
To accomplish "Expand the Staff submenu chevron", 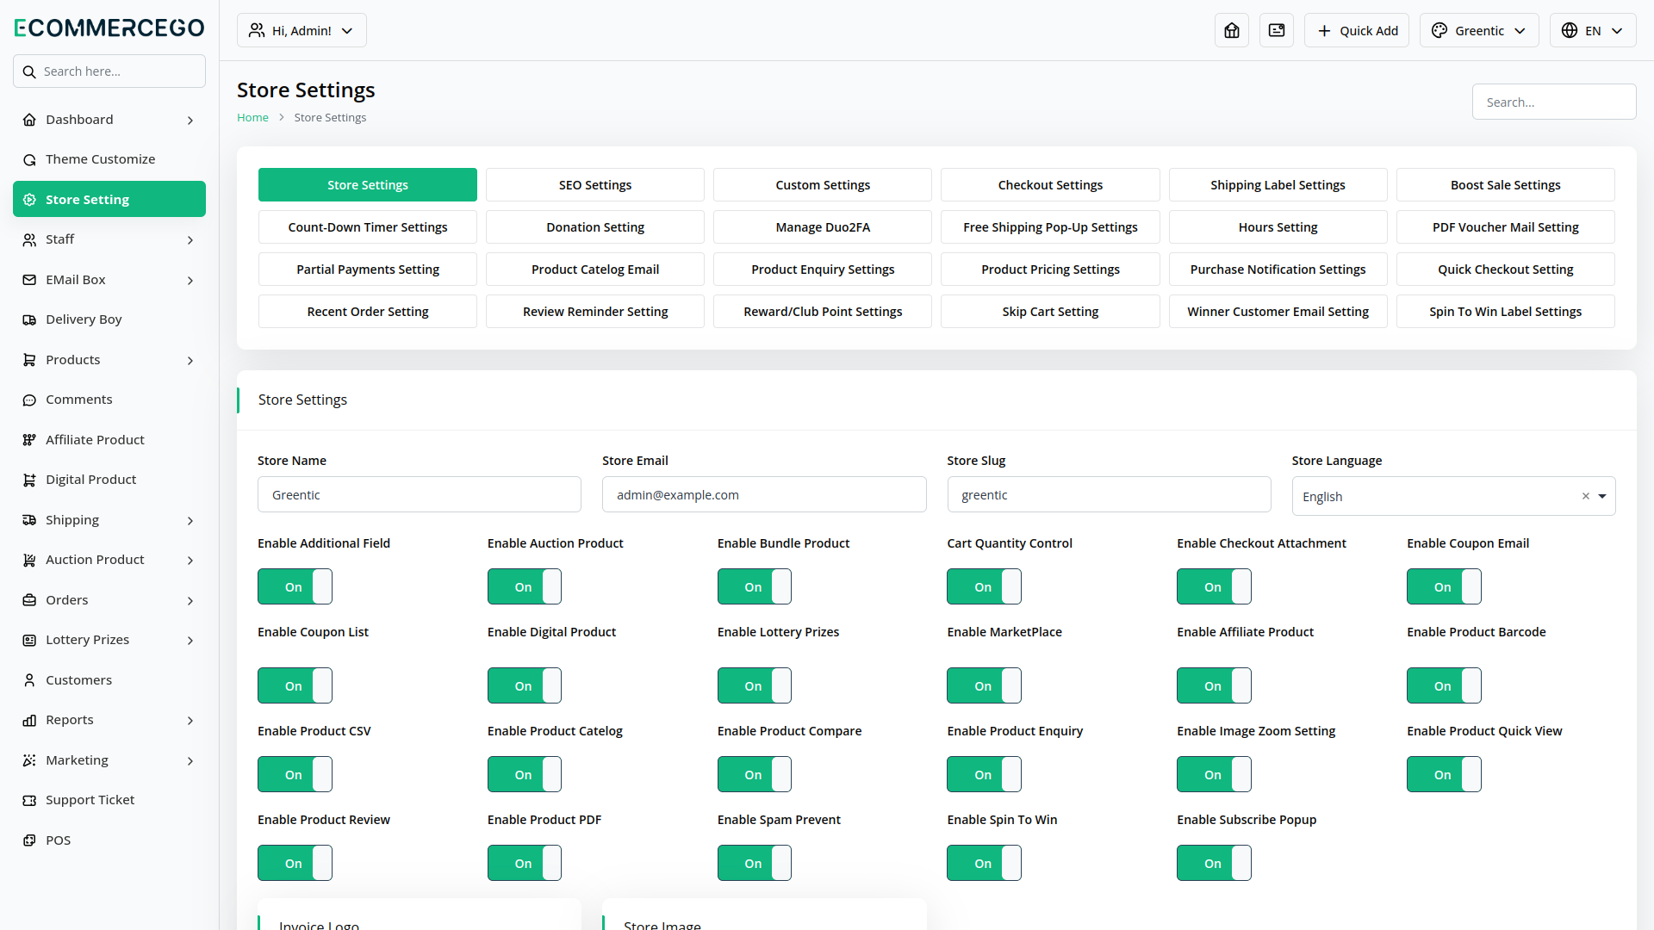I will (x=190, y=240).
